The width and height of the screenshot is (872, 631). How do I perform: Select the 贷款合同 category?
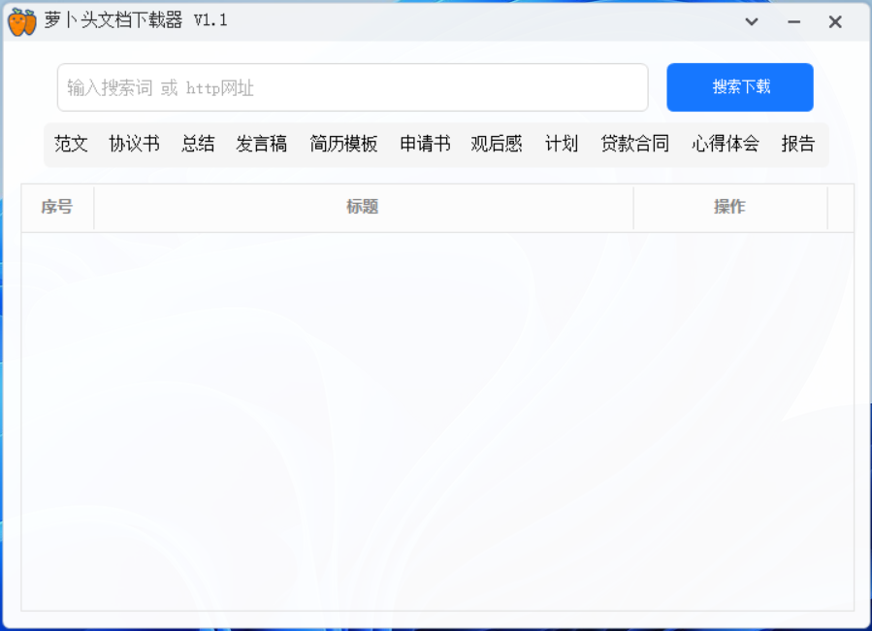(x=634, y=143)
